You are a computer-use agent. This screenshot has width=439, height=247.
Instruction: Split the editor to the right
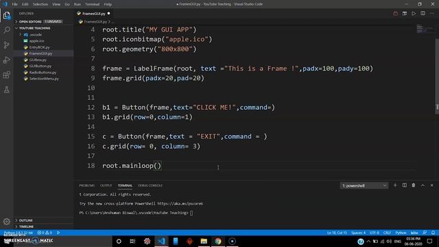point(423,14)
